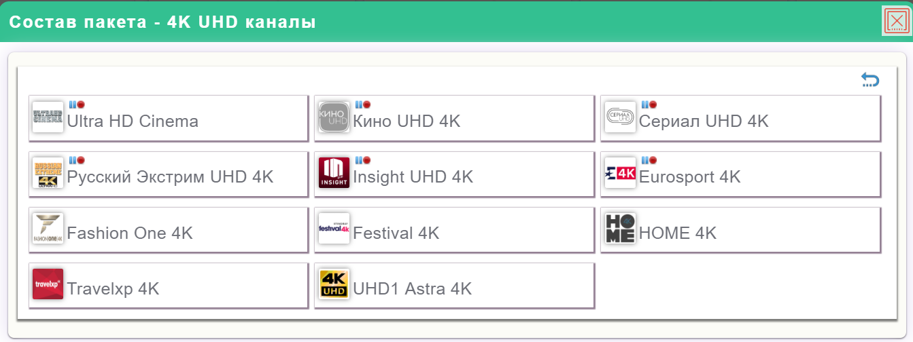
Task: Click the Russian Extreme 4K logo
Action: click(48, 173)
